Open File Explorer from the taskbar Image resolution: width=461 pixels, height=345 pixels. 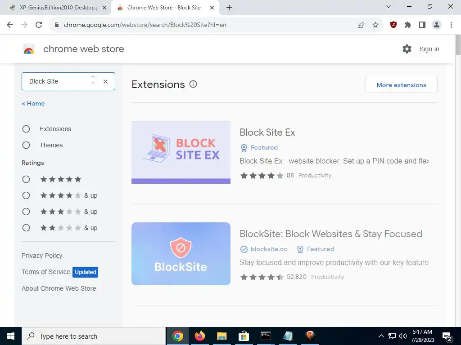221,336
